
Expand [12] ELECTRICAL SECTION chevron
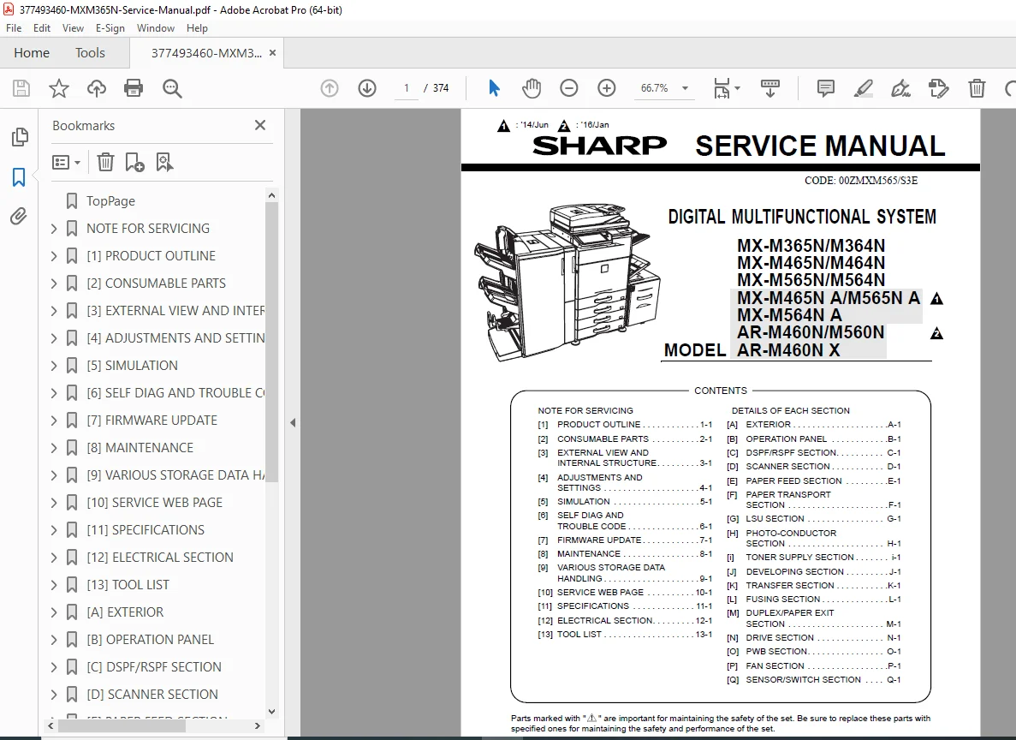(54, 557)
